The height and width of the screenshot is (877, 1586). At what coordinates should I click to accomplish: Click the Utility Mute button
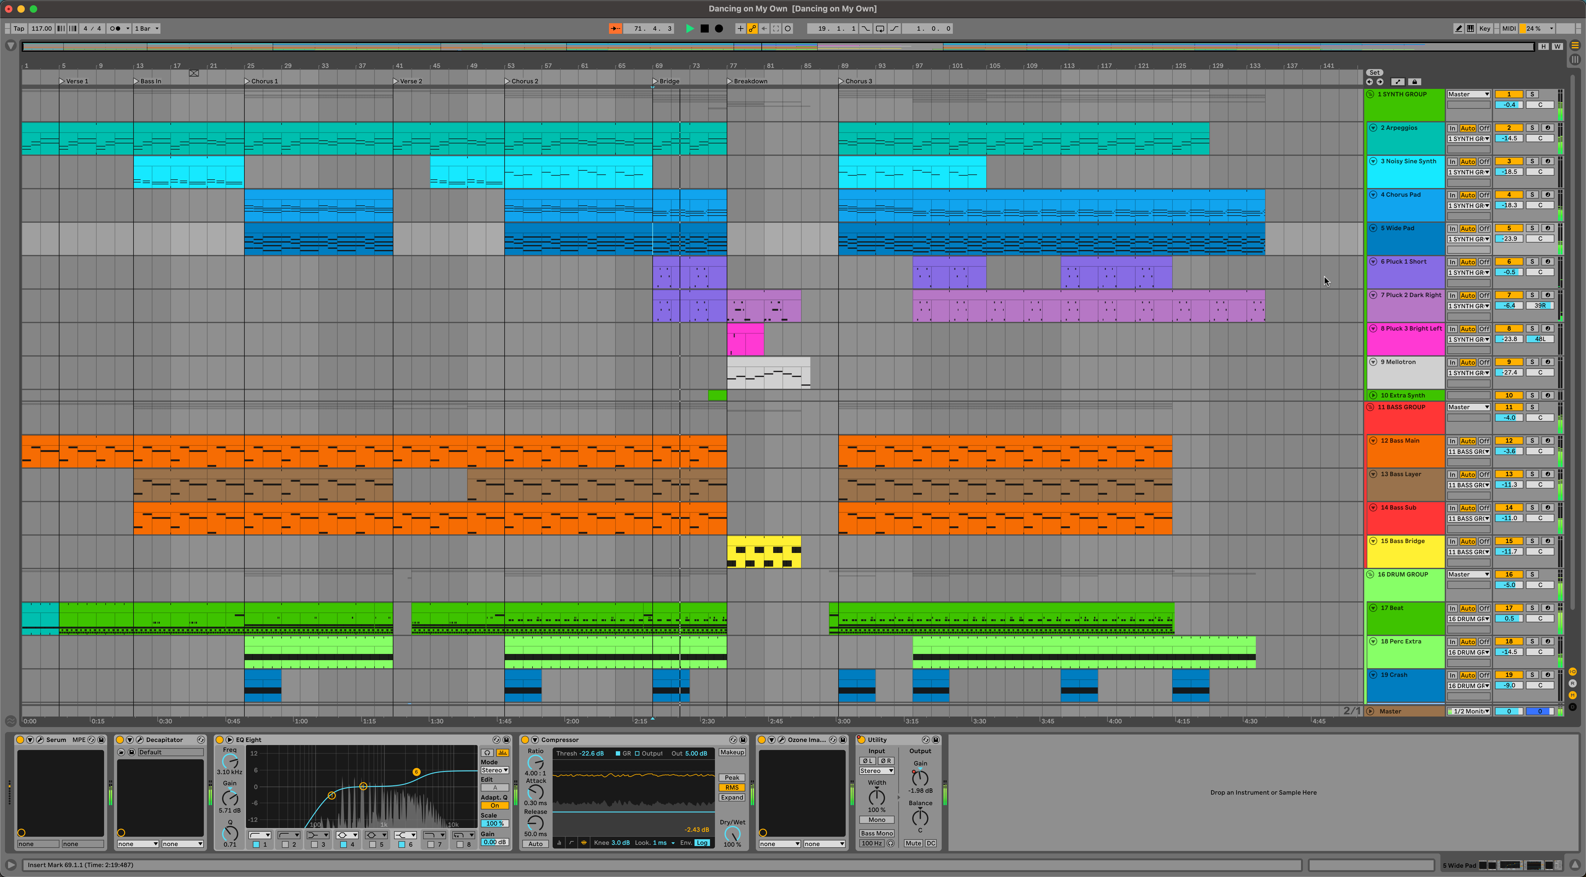(x=913, y=844)
